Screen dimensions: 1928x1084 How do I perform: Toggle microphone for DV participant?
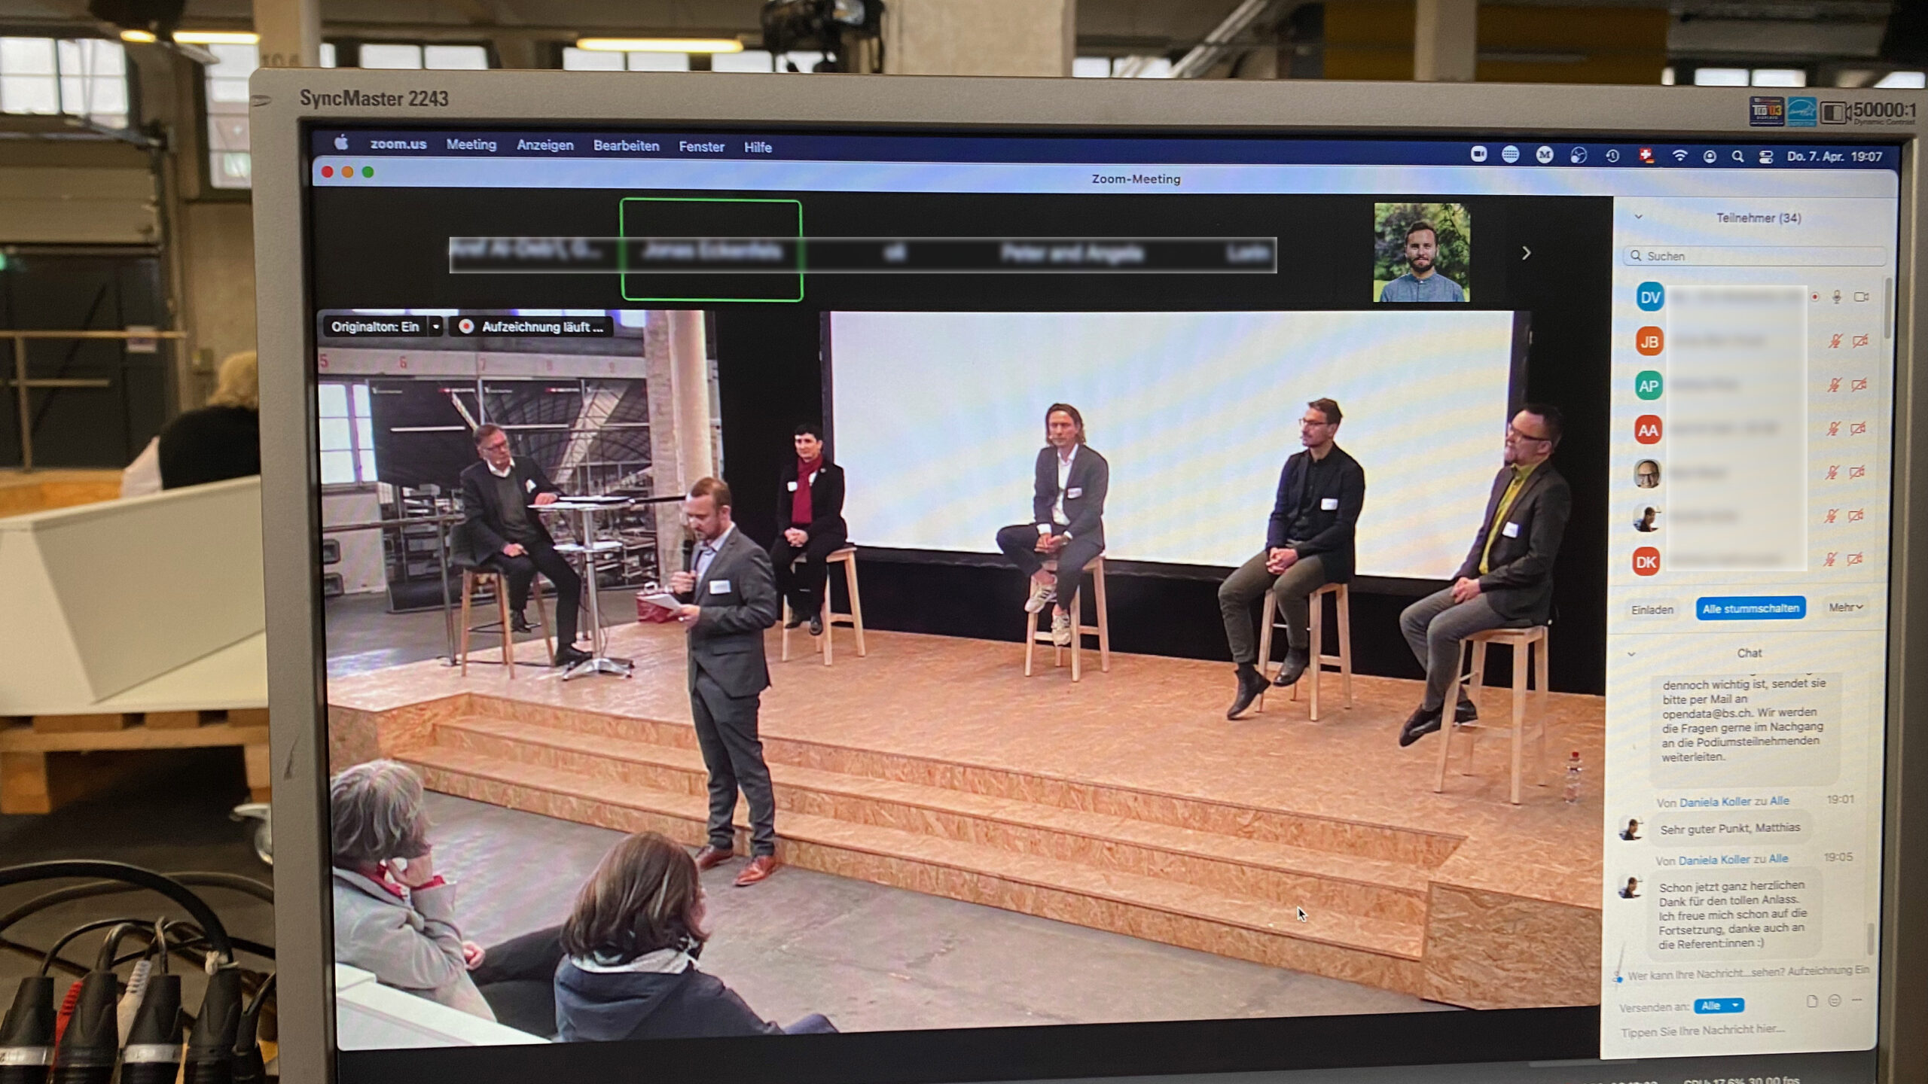(x=1837, y=297)
